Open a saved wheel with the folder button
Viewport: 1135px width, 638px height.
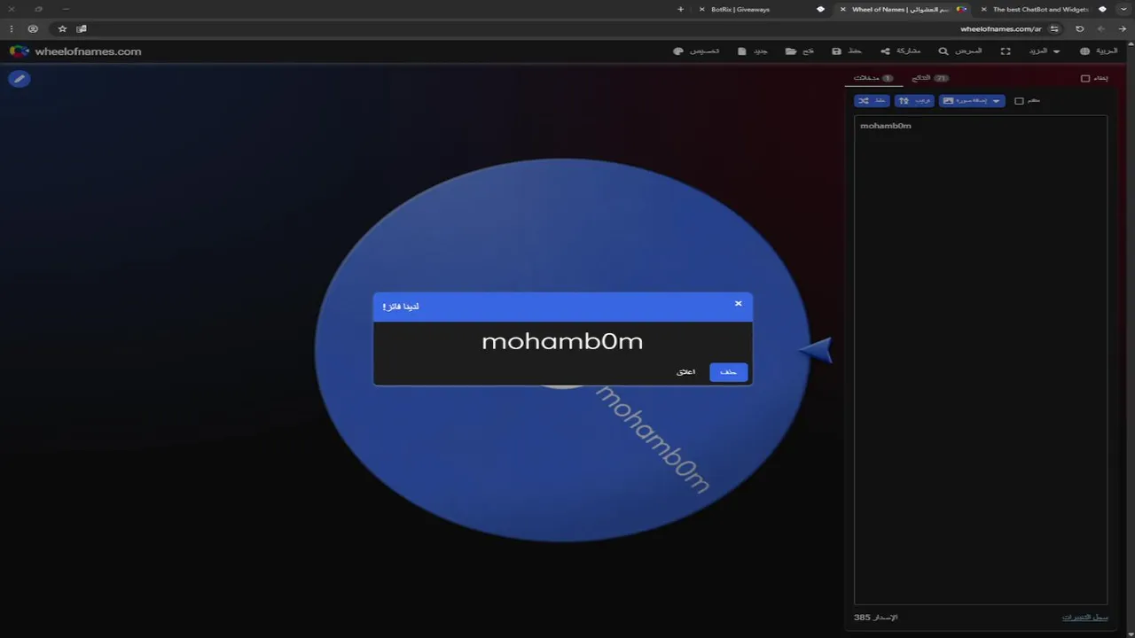[800, 51]
